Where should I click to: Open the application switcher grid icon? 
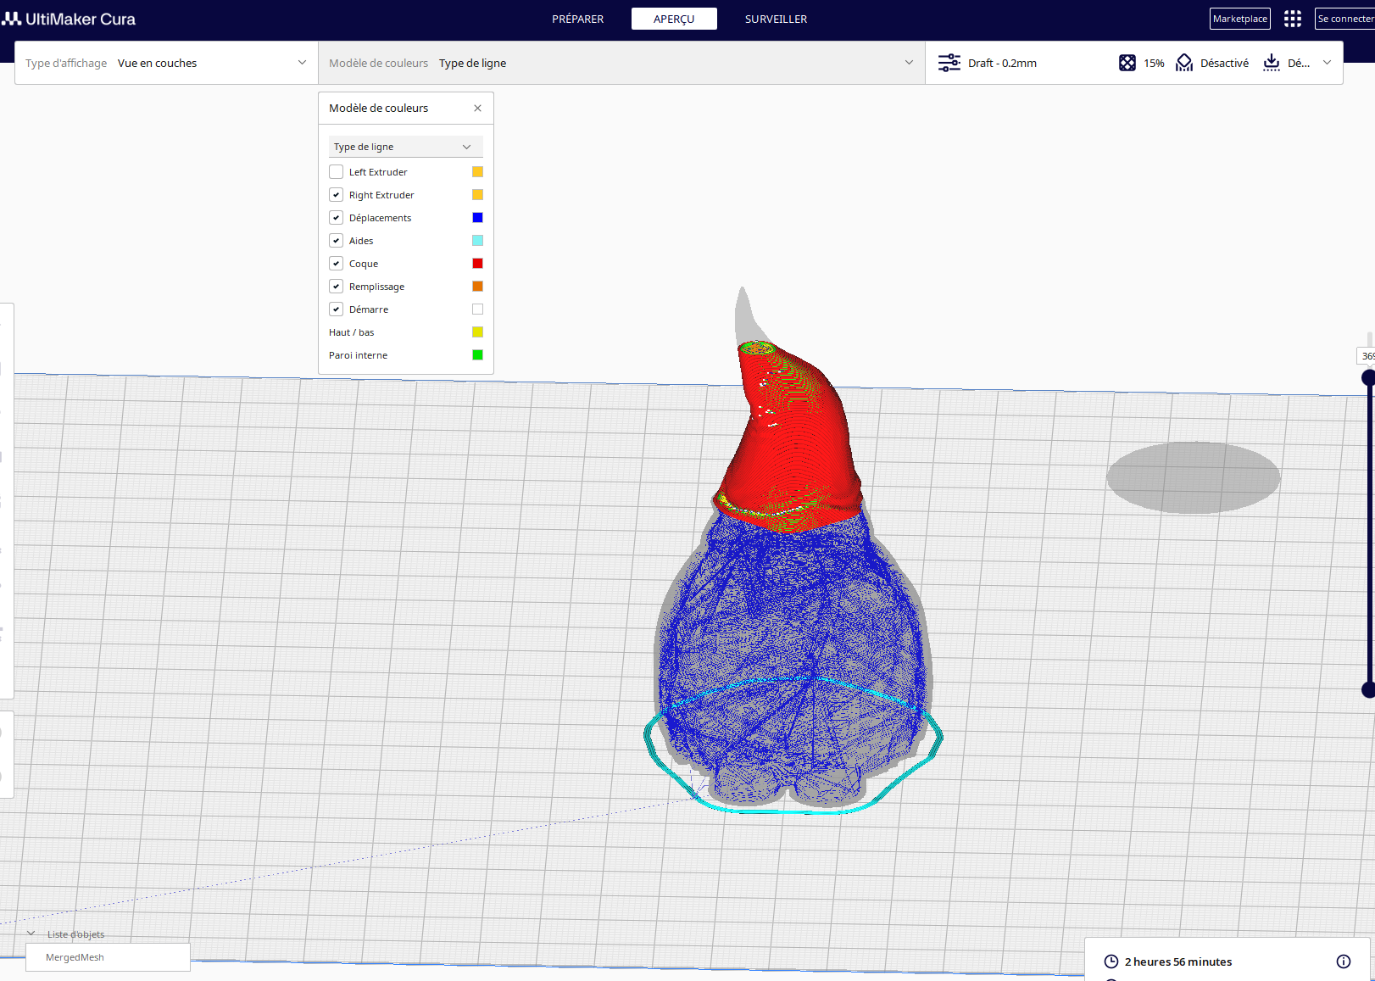point(1292,19)
